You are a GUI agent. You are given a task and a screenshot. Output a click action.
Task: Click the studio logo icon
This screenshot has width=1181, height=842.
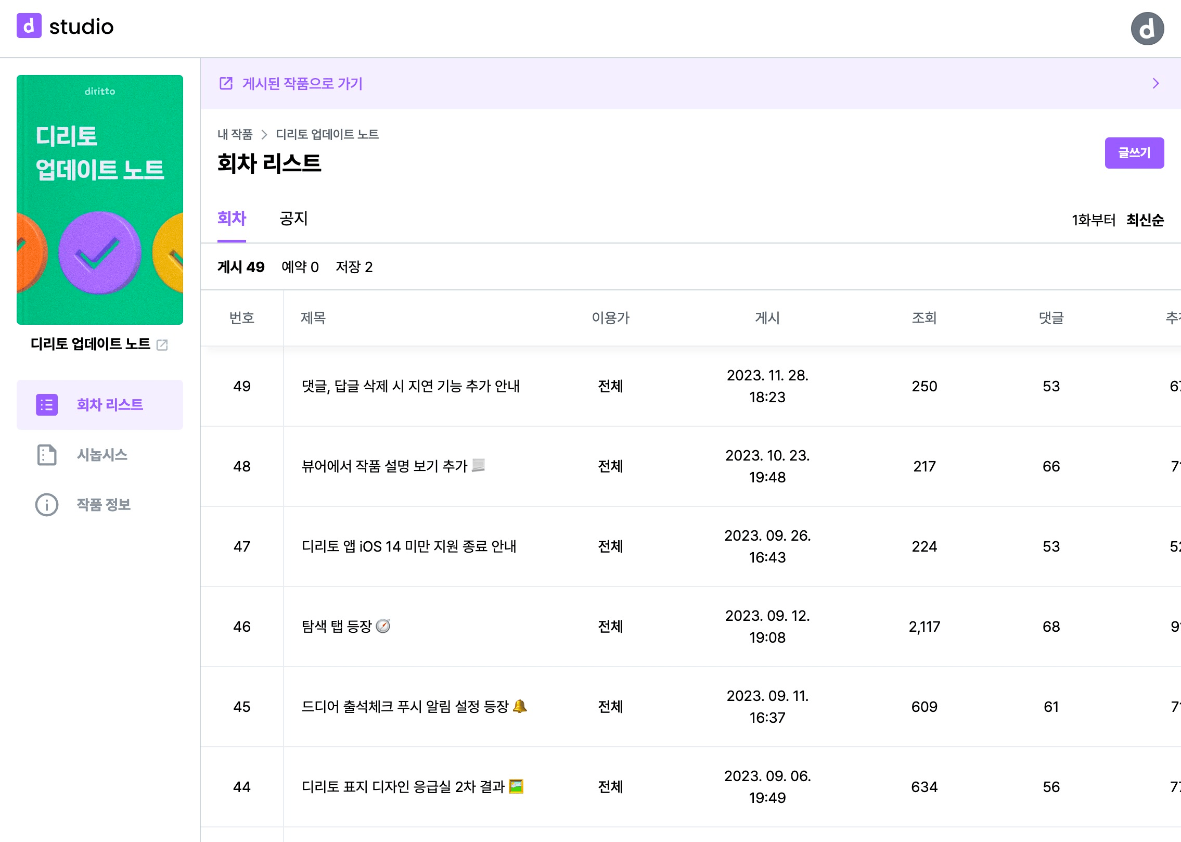(29, 26)
